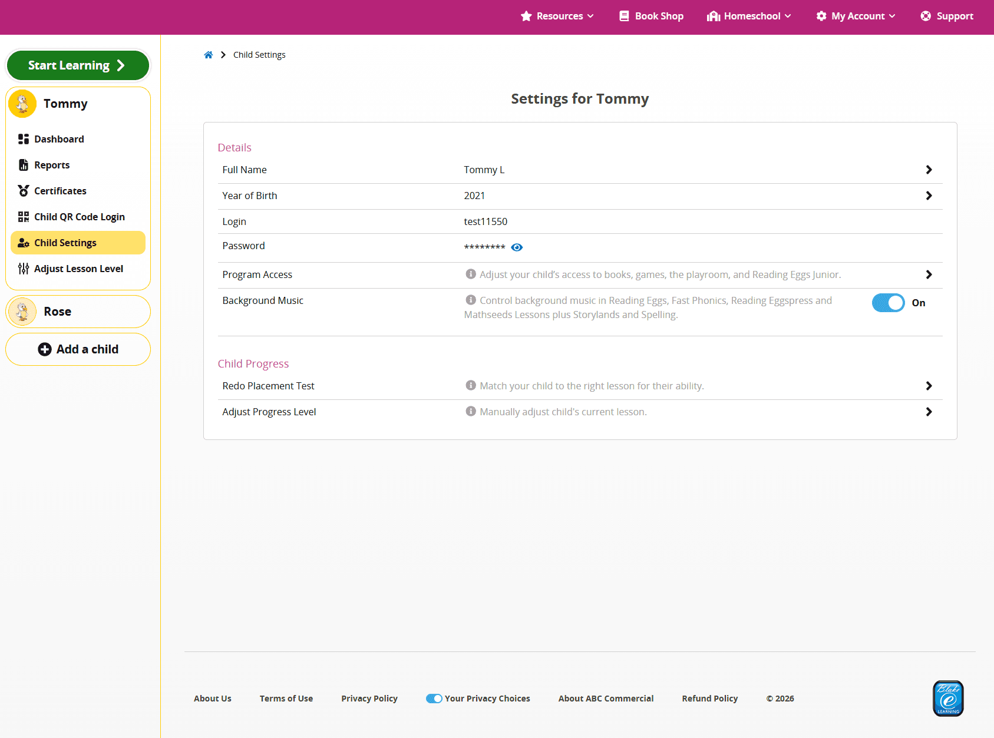The image size is (994, 738).
Task: Click the login value test11550
Action: (x=486, y=221)
